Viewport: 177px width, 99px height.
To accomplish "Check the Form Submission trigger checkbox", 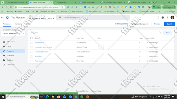I will (x=31, y=52).
